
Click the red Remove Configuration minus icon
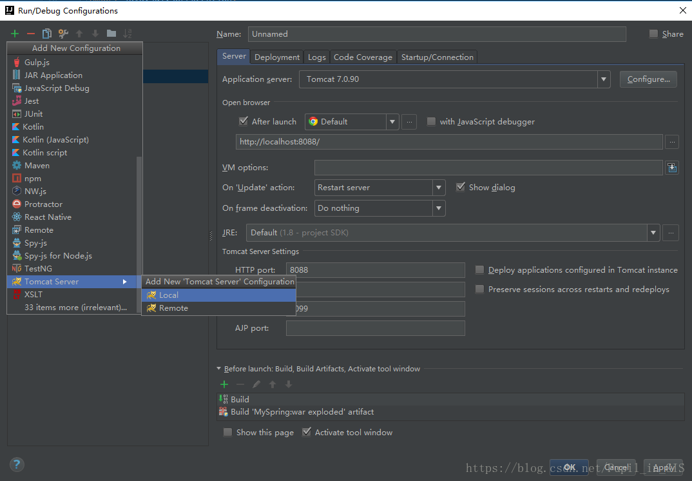pos(31,34)
